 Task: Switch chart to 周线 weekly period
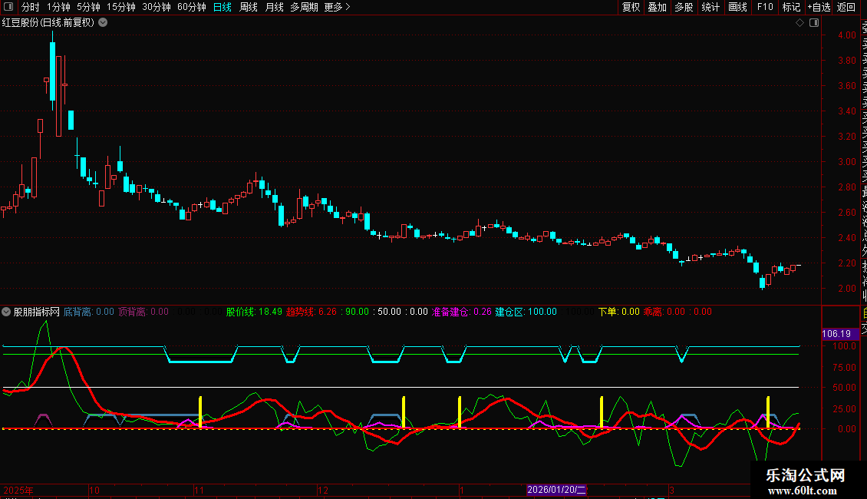(249, 8)
